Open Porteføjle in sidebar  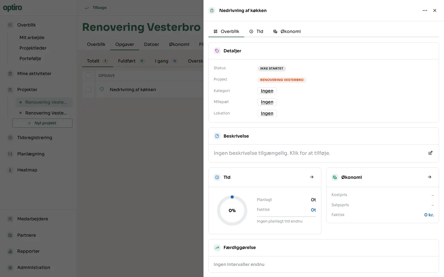(30, 58)
